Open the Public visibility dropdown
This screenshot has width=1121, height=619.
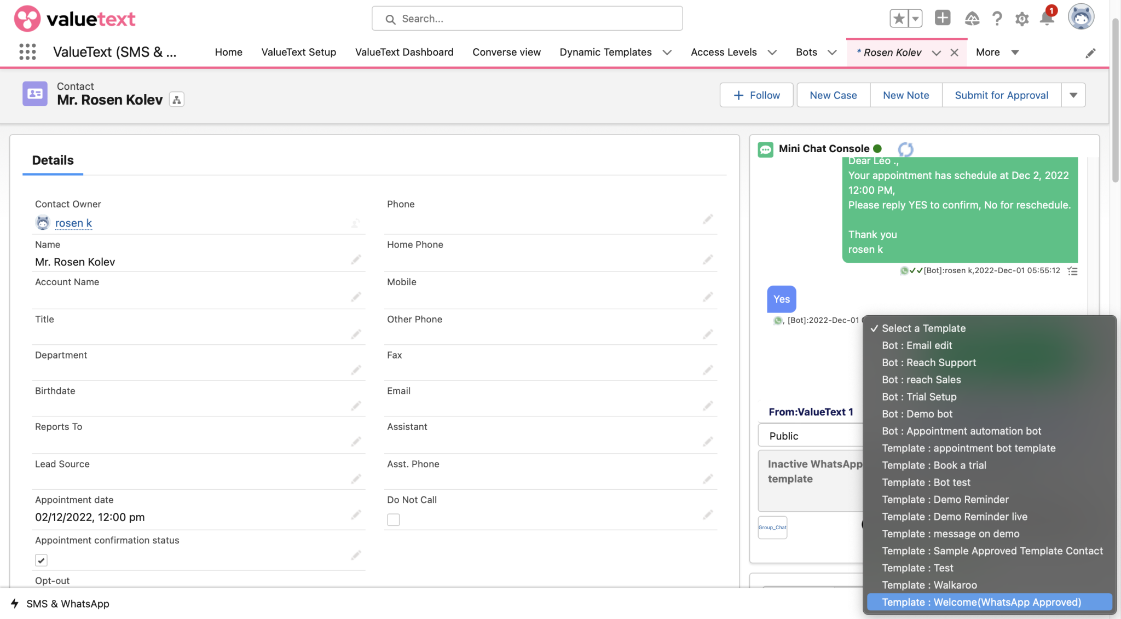coord(810,436)
